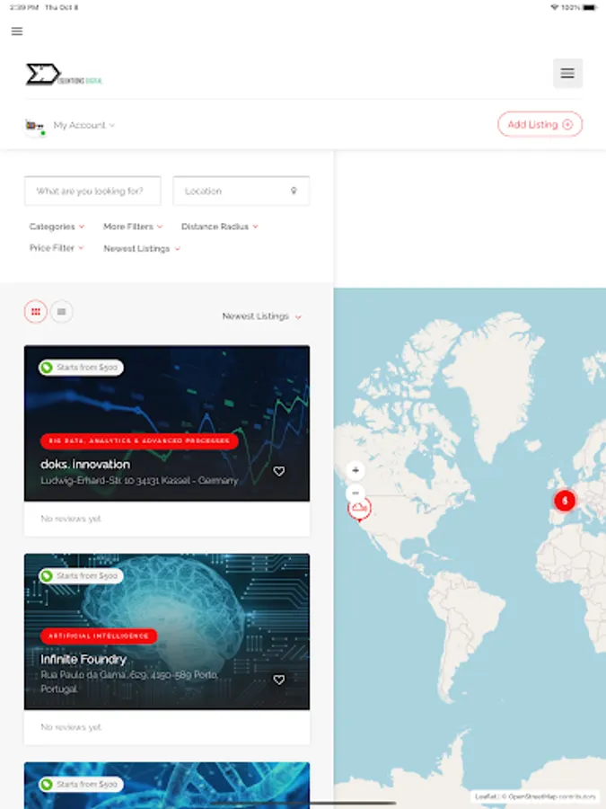Screen dimensions: 606x809
Task: Open Newest Listings sort above the results
Action: 261,316
